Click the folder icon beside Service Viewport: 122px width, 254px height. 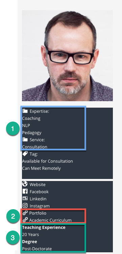[25, 140]
